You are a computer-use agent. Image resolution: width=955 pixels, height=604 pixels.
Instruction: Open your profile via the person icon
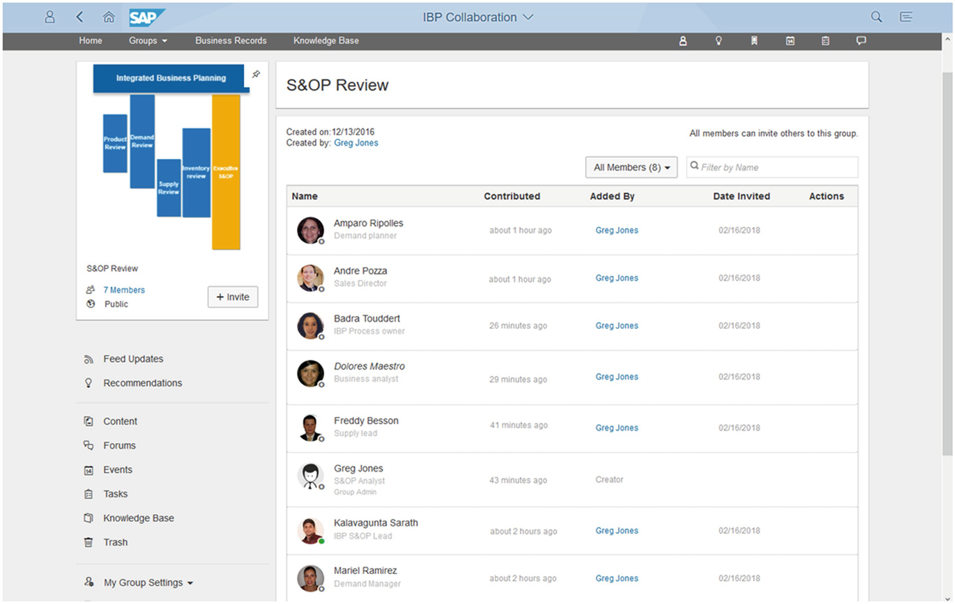click(x=49, y=16)
